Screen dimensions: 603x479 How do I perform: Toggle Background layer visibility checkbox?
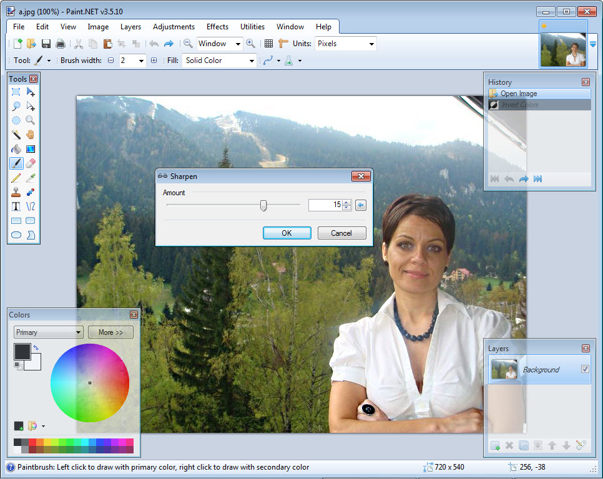(x=585, y=369)
